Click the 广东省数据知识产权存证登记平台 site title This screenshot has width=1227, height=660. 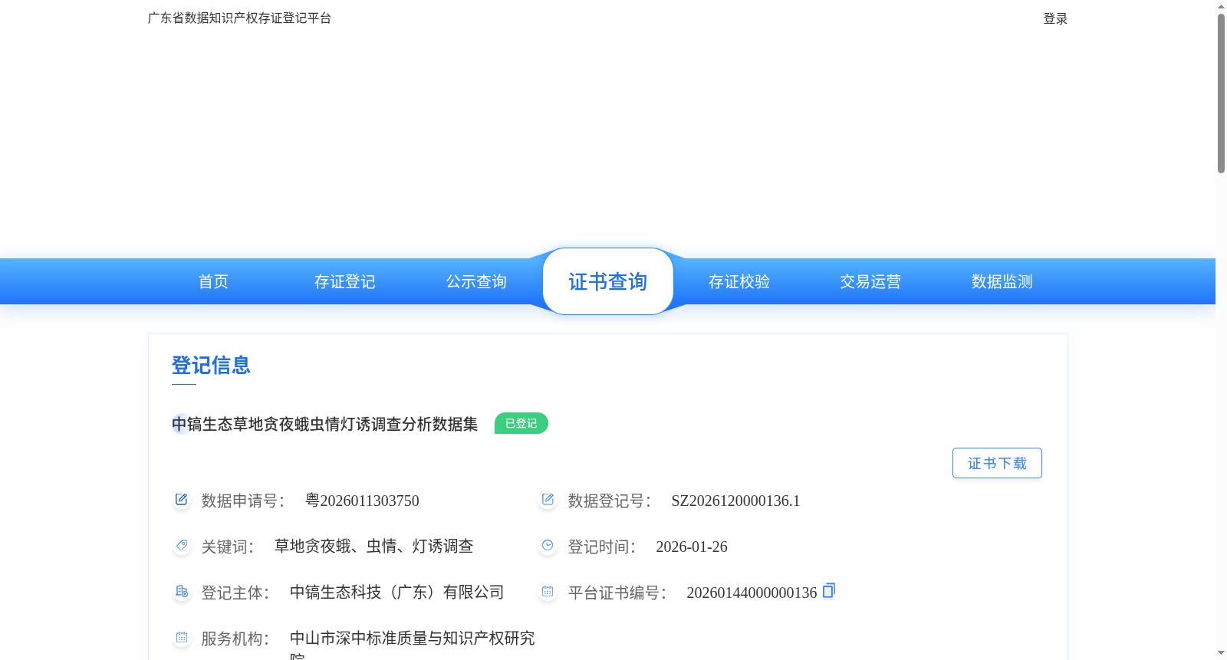tap(239, 18)
